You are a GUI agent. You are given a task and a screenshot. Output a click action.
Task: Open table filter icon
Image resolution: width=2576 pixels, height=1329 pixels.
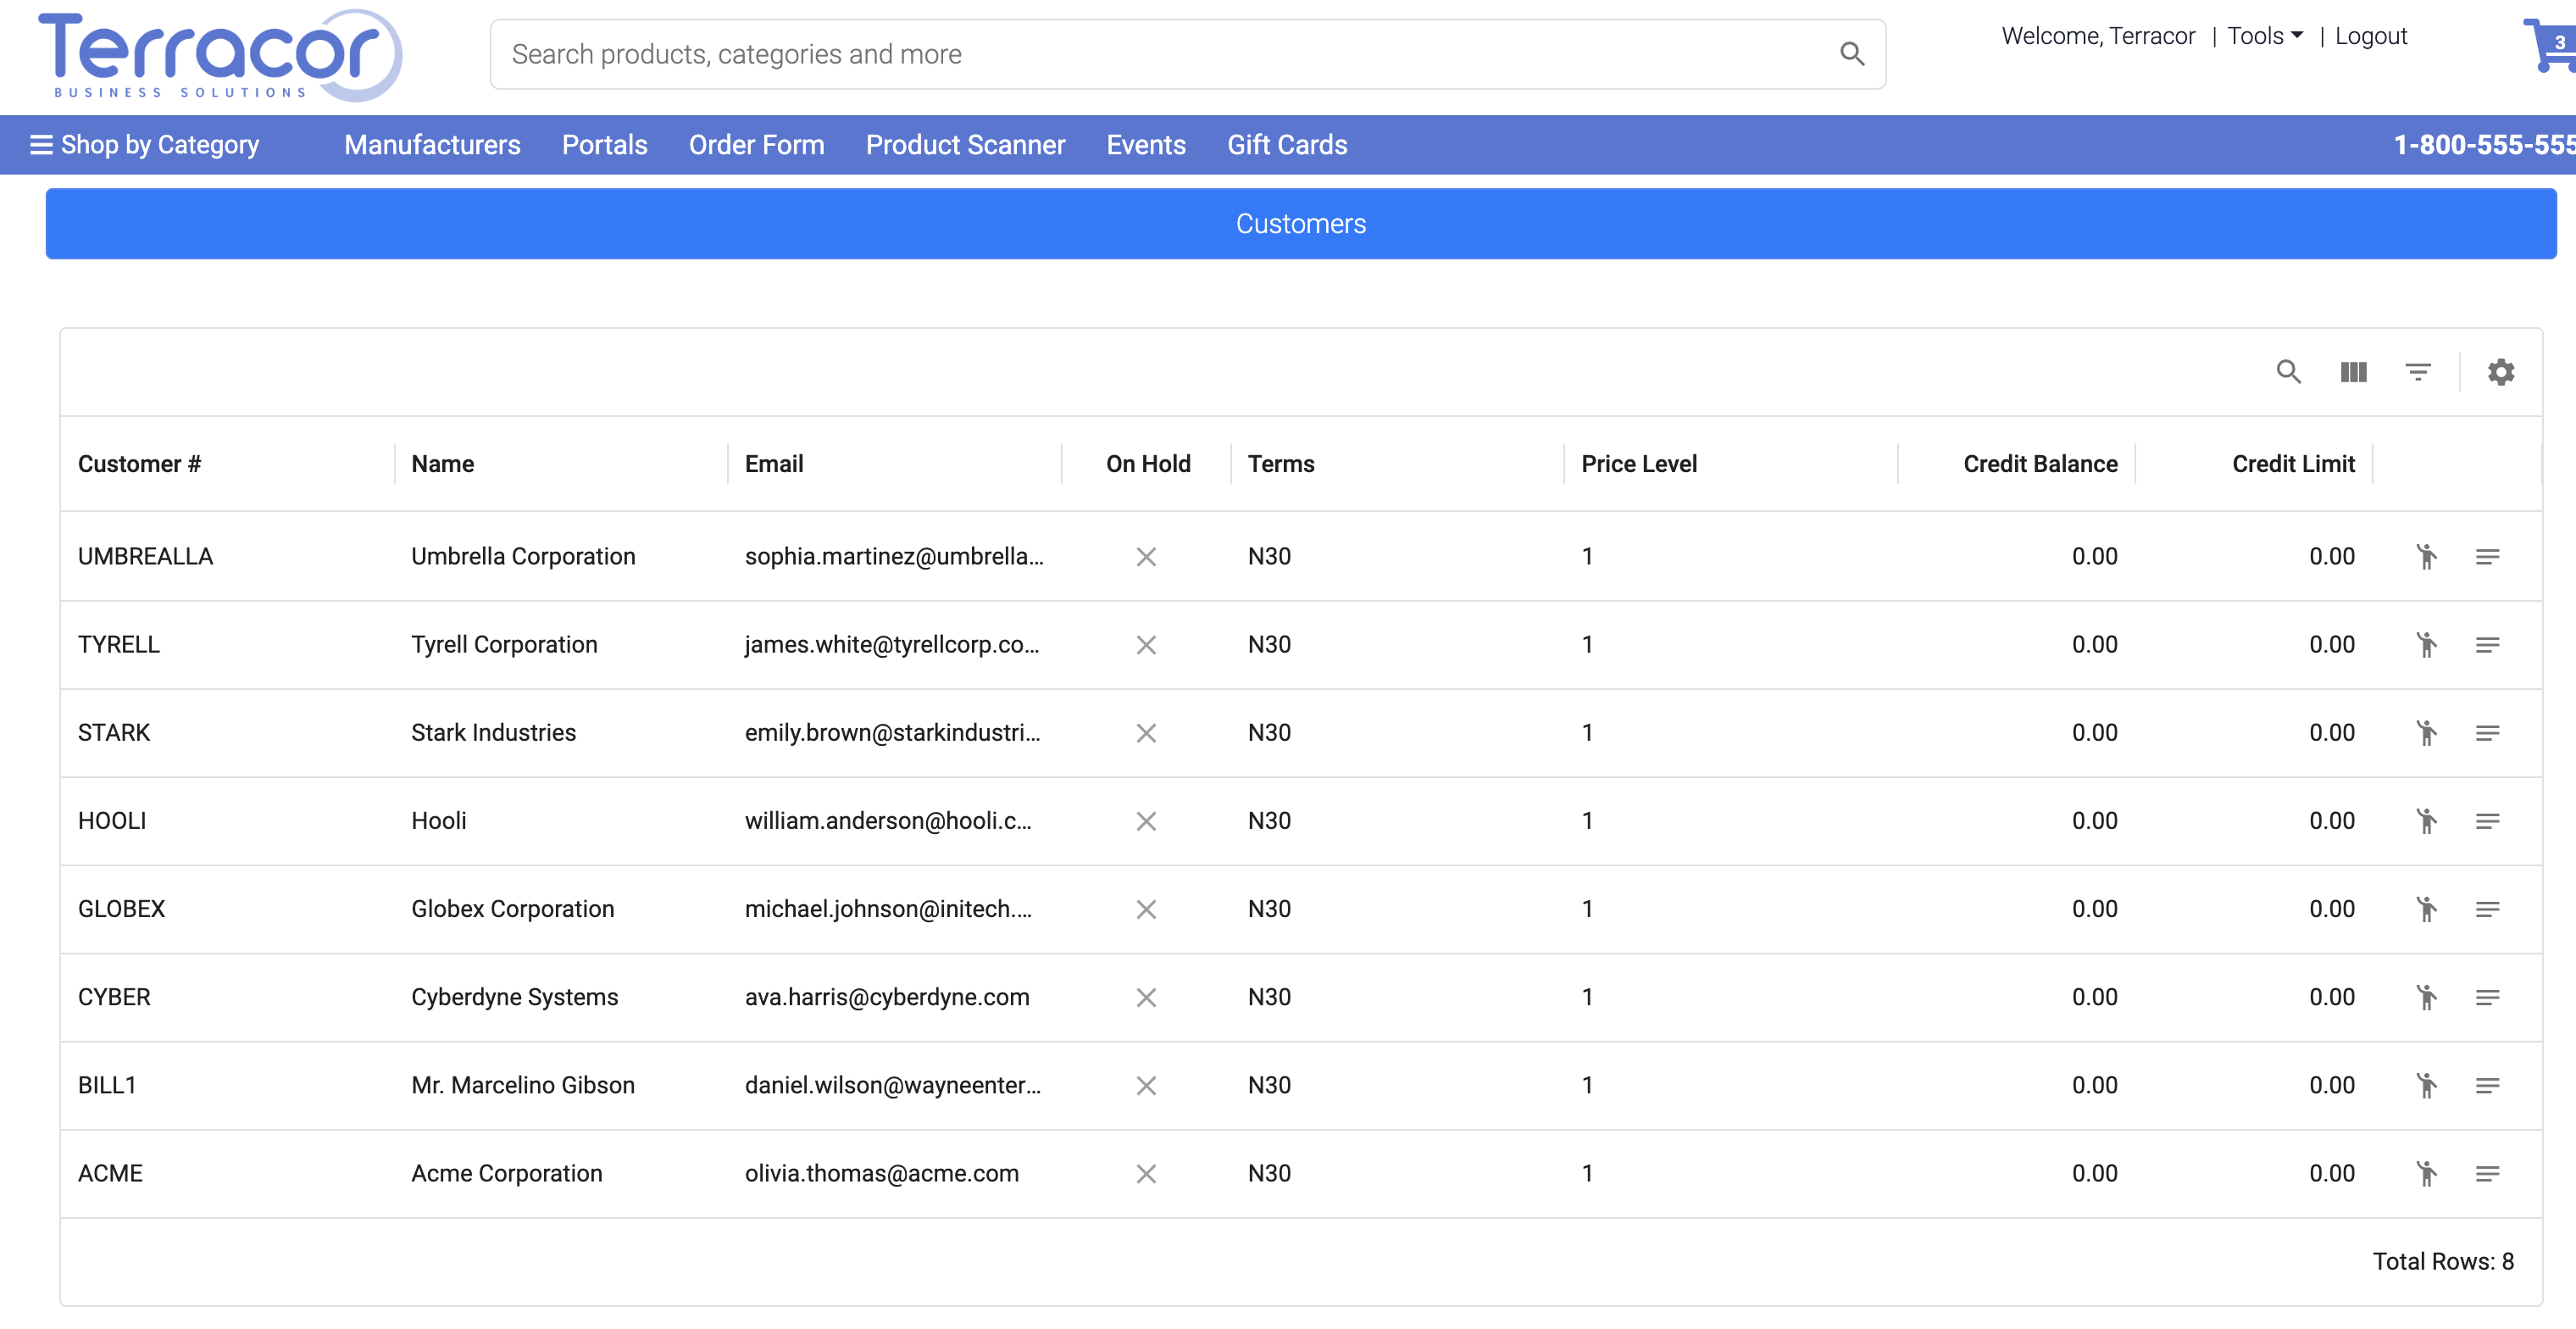click(x=2417, y=372)
